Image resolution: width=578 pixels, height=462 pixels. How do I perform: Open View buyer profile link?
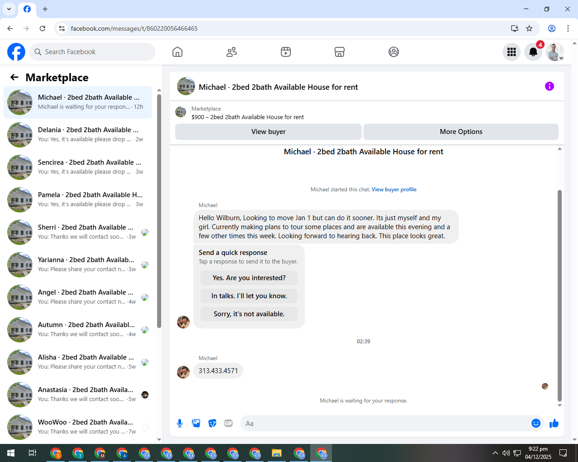(x=394, y=189)
